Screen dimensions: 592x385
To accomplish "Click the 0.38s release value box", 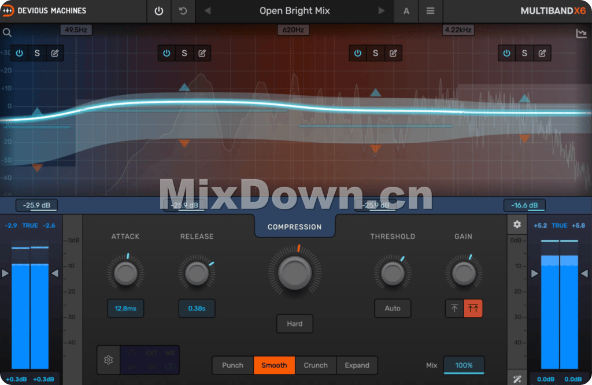I will 197,308.
